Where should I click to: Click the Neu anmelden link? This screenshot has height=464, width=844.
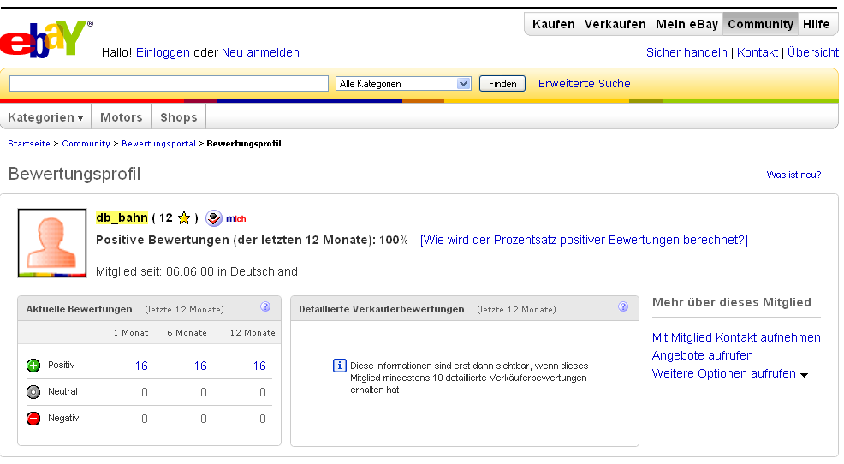[260, 52]
